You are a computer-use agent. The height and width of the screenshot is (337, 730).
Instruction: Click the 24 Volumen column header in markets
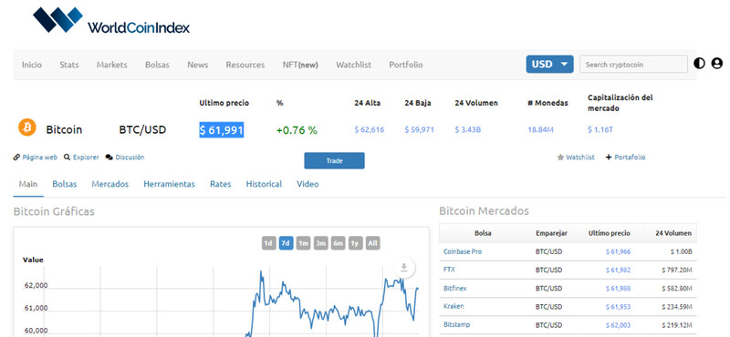point(673,233)
